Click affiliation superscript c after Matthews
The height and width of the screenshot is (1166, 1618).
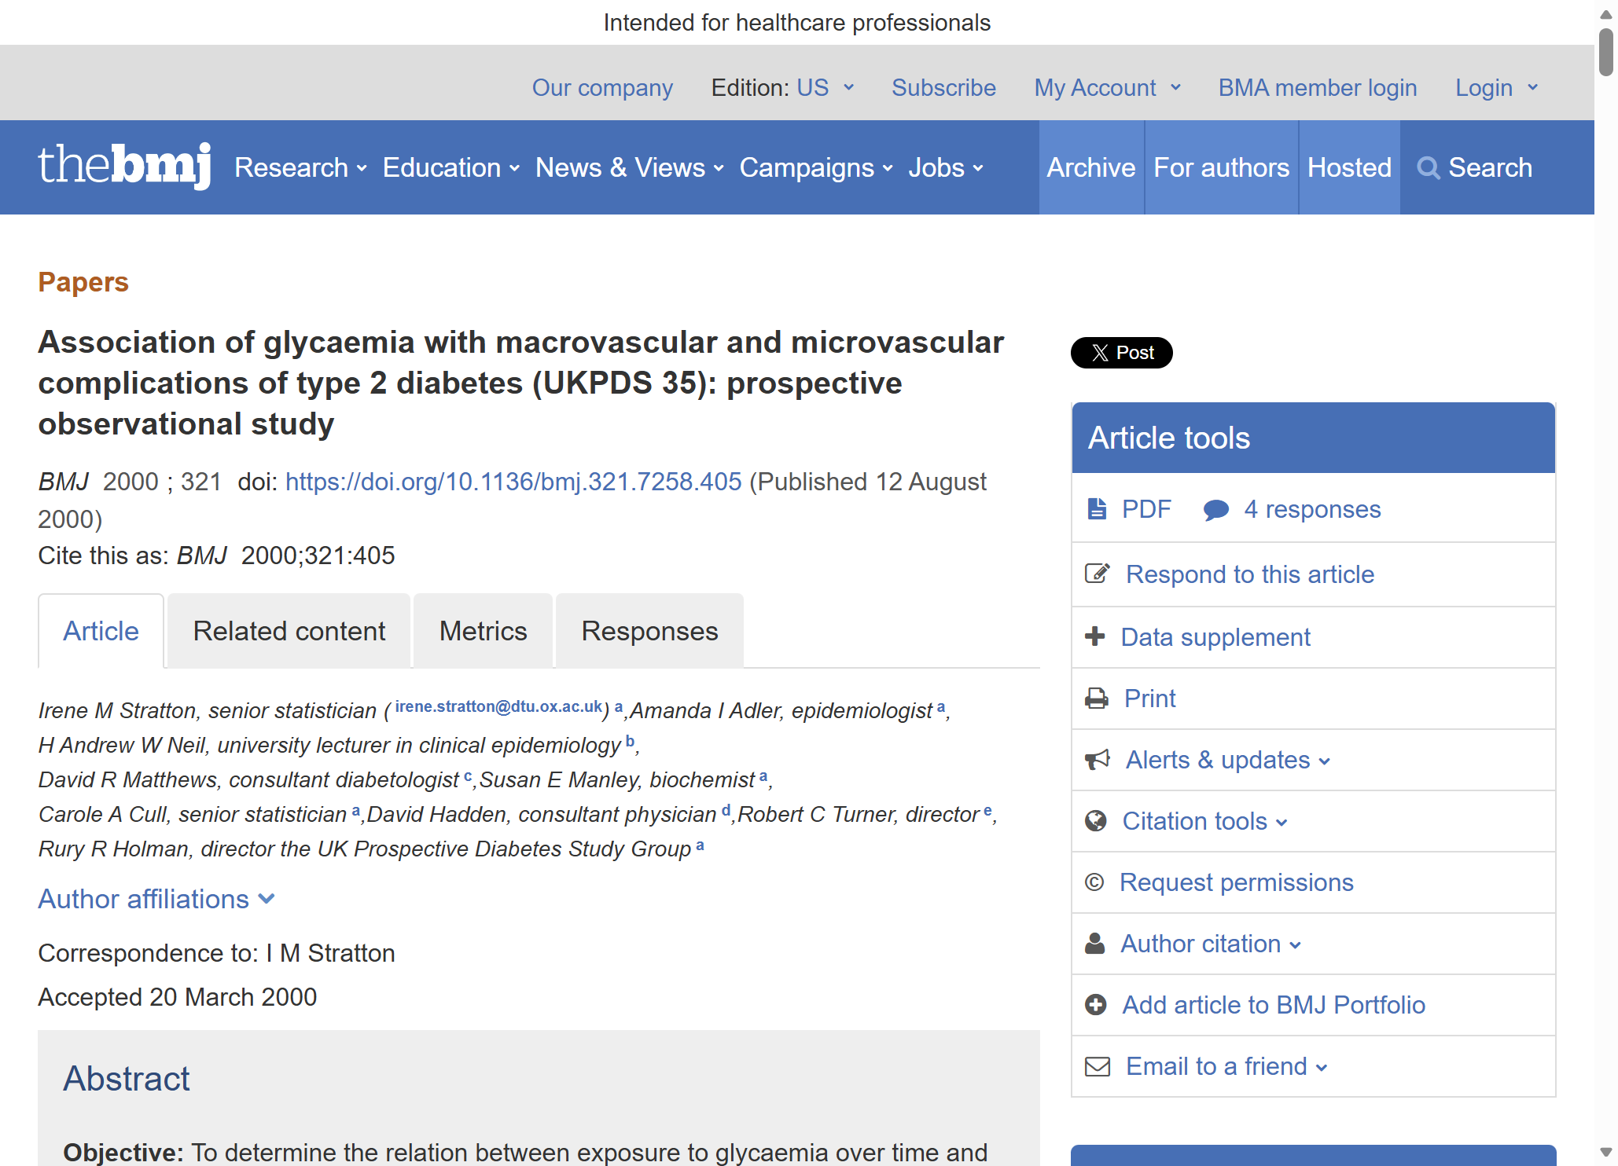coord(468,775)
